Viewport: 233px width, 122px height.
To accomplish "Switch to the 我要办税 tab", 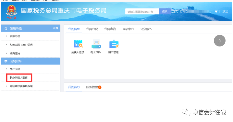I will (x=92, y=29).
